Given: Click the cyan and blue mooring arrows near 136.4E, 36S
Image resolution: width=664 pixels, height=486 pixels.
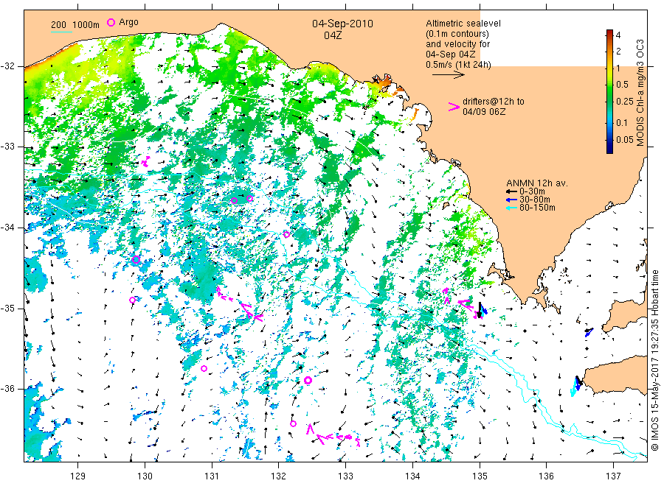Looking at the screenshot, I should click(577, 385).
